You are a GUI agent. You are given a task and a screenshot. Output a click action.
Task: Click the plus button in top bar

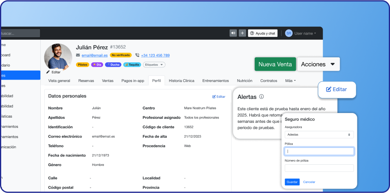coord(242,33)
